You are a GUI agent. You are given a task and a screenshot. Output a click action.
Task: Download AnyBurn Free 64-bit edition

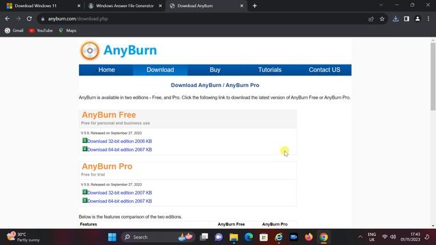[120, 150]
